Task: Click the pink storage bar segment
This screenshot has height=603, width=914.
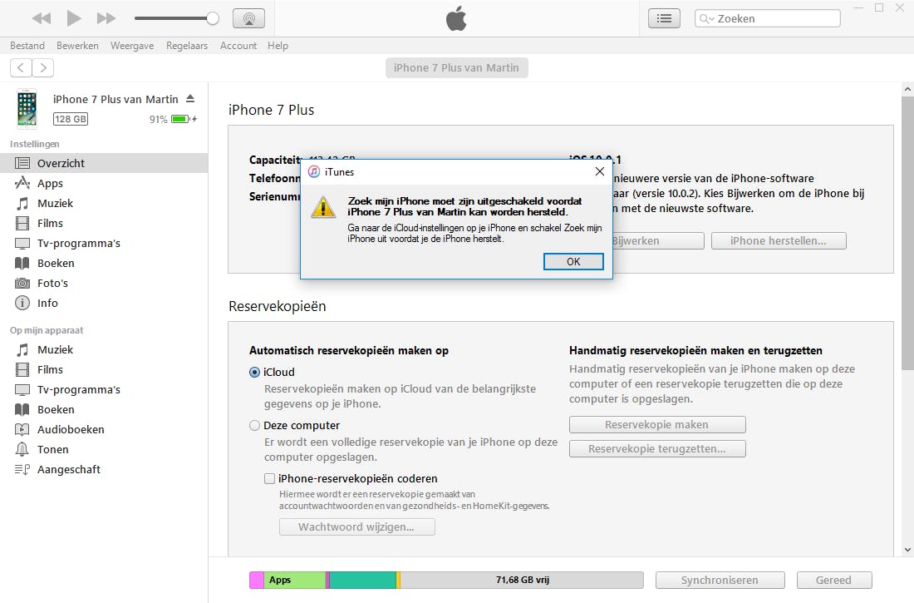Action: click(x=257, y=580)
